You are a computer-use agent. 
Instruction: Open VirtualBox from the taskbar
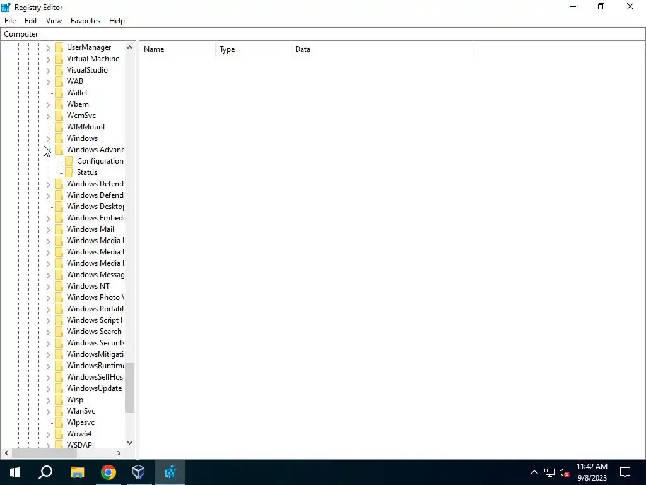pyautogui.click(x=139, y=472)
